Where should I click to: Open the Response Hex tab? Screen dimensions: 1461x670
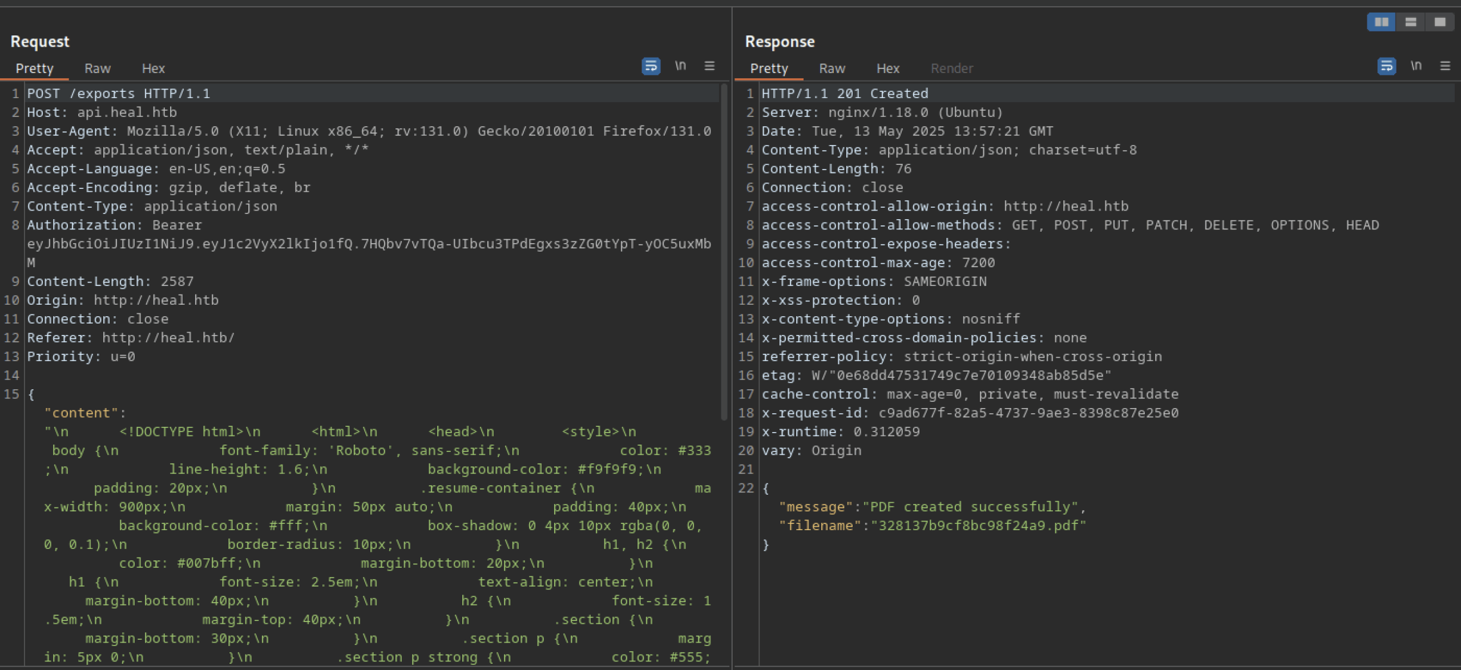click(x=887, y=68)
